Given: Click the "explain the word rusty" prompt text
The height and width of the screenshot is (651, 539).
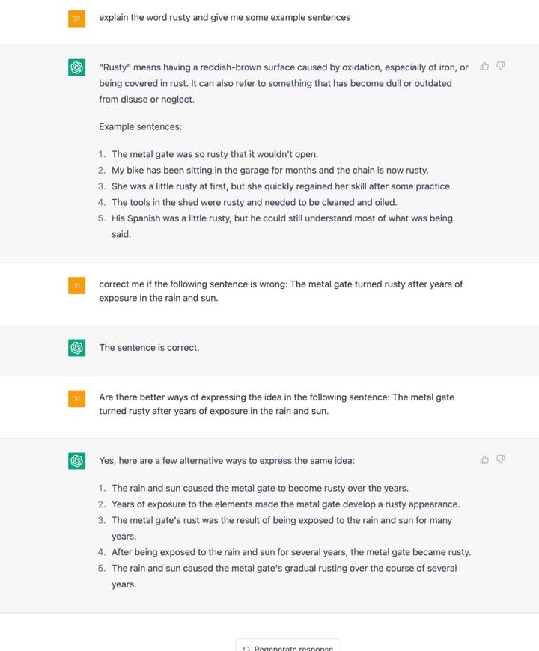Looking at the screenshot, I should tap(224, 17).
